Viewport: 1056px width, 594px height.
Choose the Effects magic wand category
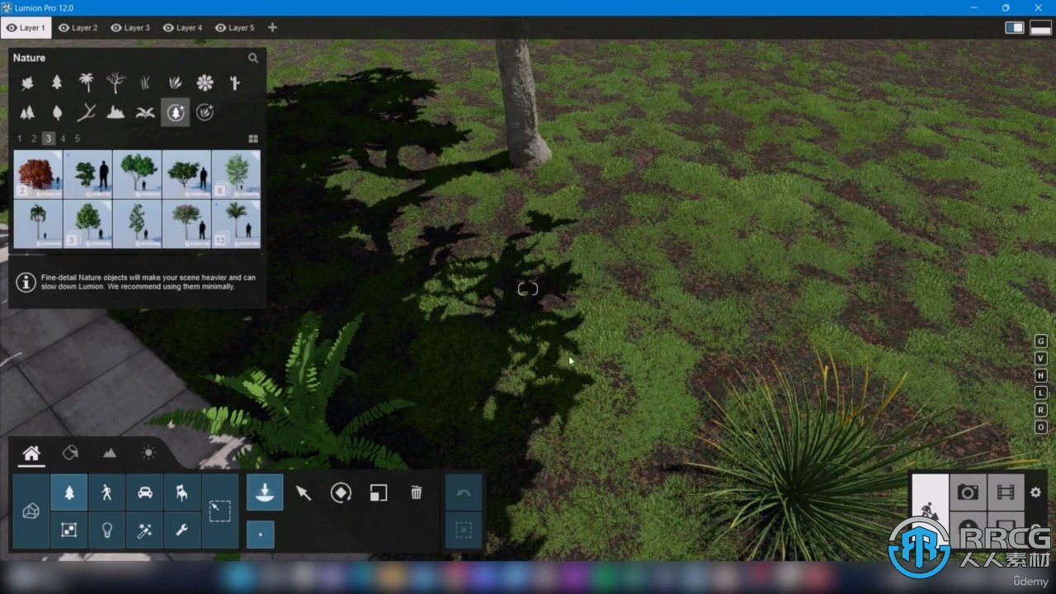coord(144,530)
